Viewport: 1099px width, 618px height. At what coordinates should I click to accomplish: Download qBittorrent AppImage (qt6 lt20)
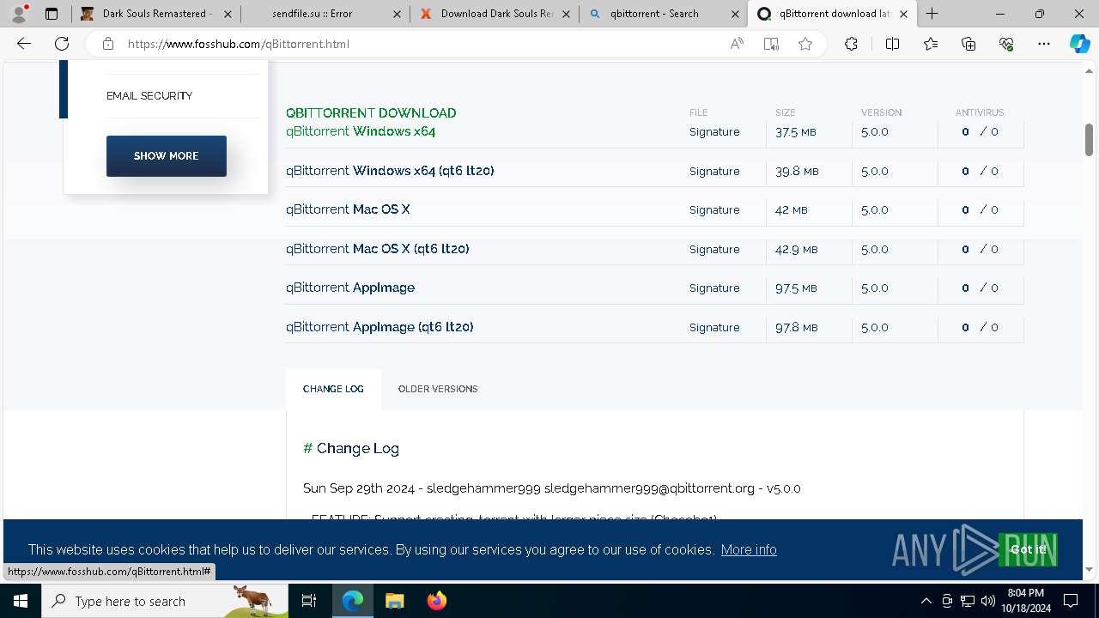(x=379, y=327)
